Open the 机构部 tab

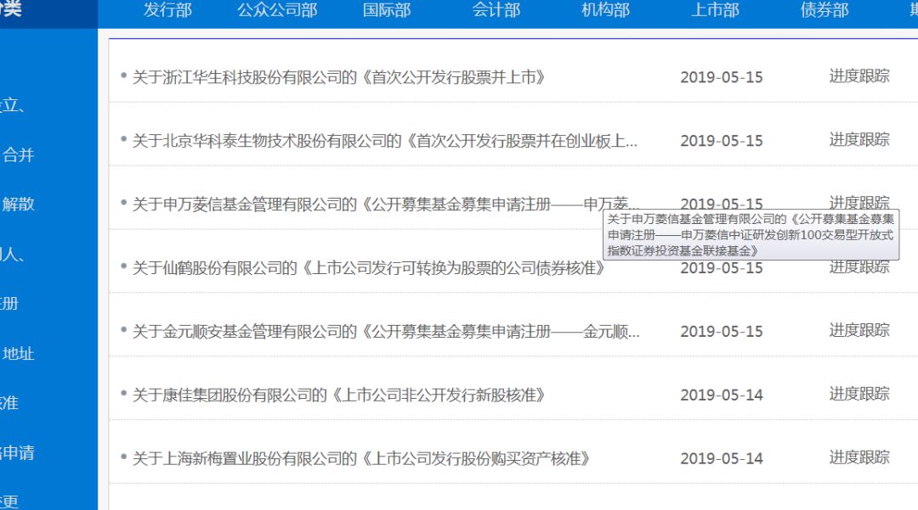[x=605, y=10]
